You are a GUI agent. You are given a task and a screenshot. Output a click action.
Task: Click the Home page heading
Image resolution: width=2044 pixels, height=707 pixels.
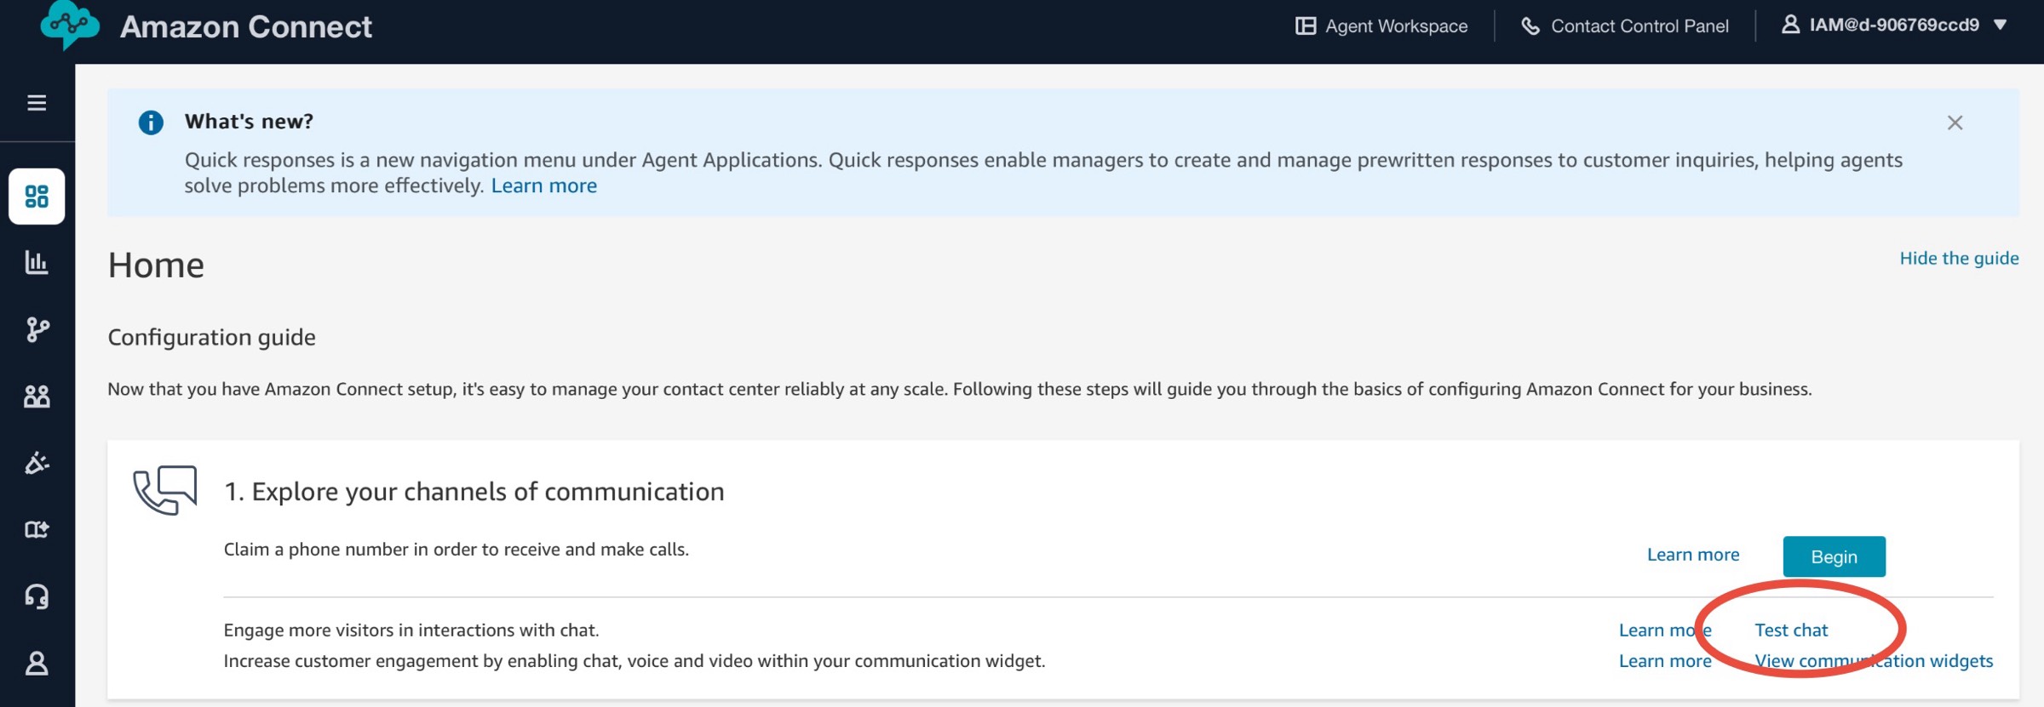(156, 265)
